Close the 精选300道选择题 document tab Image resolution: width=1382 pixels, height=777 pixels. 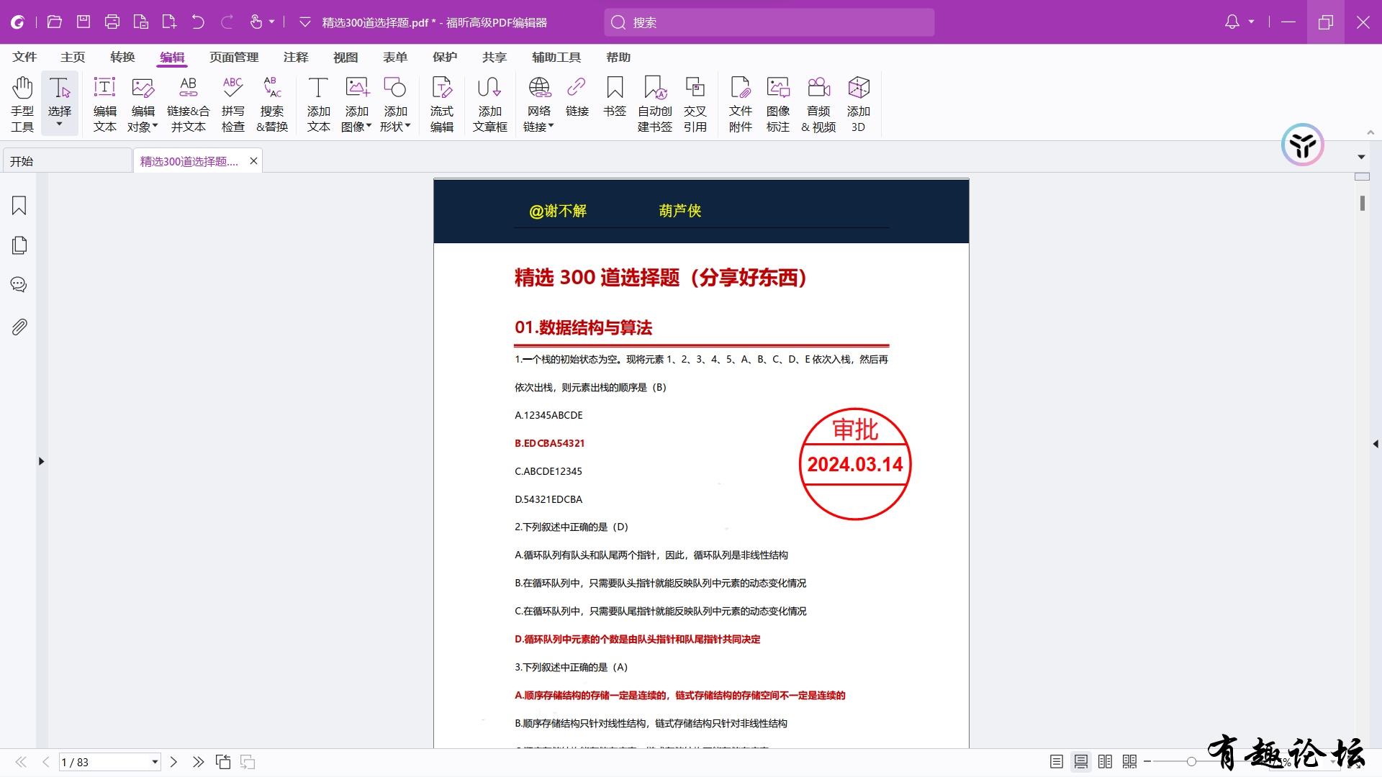tap(253, 161)
